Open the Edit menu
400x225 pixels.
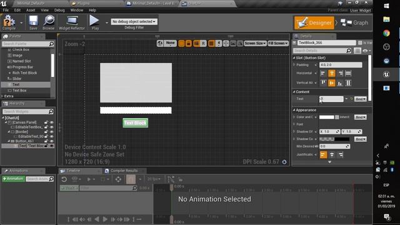(17, 10)
